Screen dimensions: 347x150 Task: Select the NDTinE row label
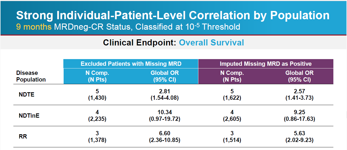[29, 116]
